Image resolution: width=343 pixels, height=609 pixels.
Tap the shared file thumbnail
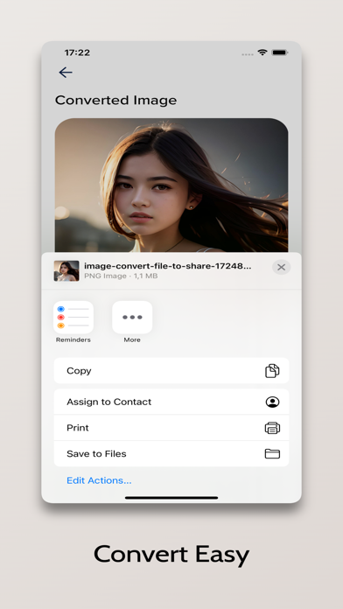66,270
